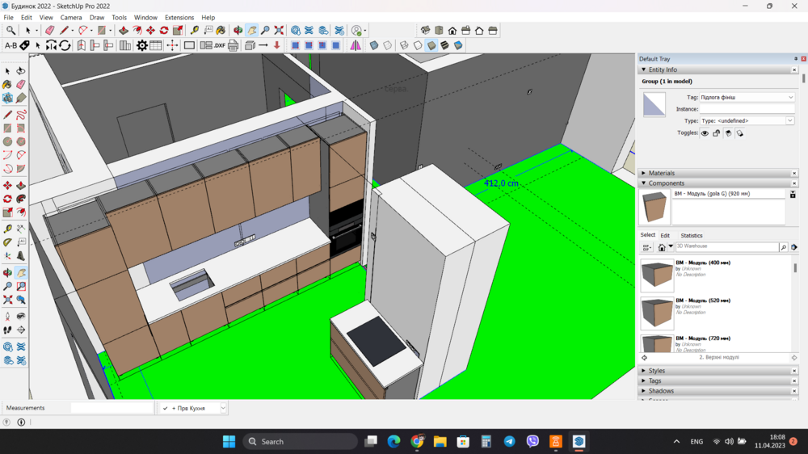Select the Eraser tool in the top toolbar
The image size is (808, 454).
coord(49,31)
